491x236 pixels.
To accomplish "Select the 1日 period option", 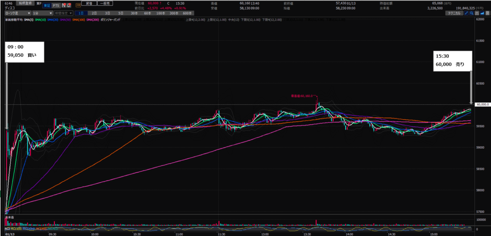I will point(80,13).
